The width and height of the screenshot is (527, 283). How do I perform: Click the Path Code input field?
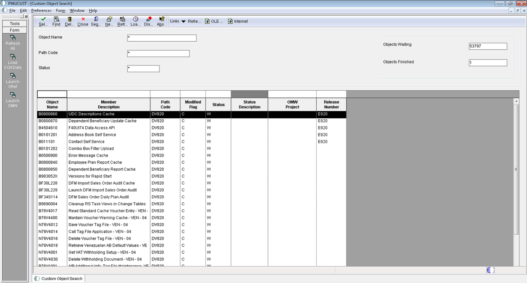click(x=158, y=54)
